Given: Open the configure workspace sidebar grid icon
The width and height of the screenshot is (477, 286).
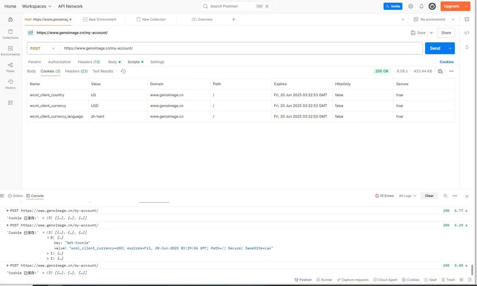Looking at the screenshot, I should [x=10, y=103].
